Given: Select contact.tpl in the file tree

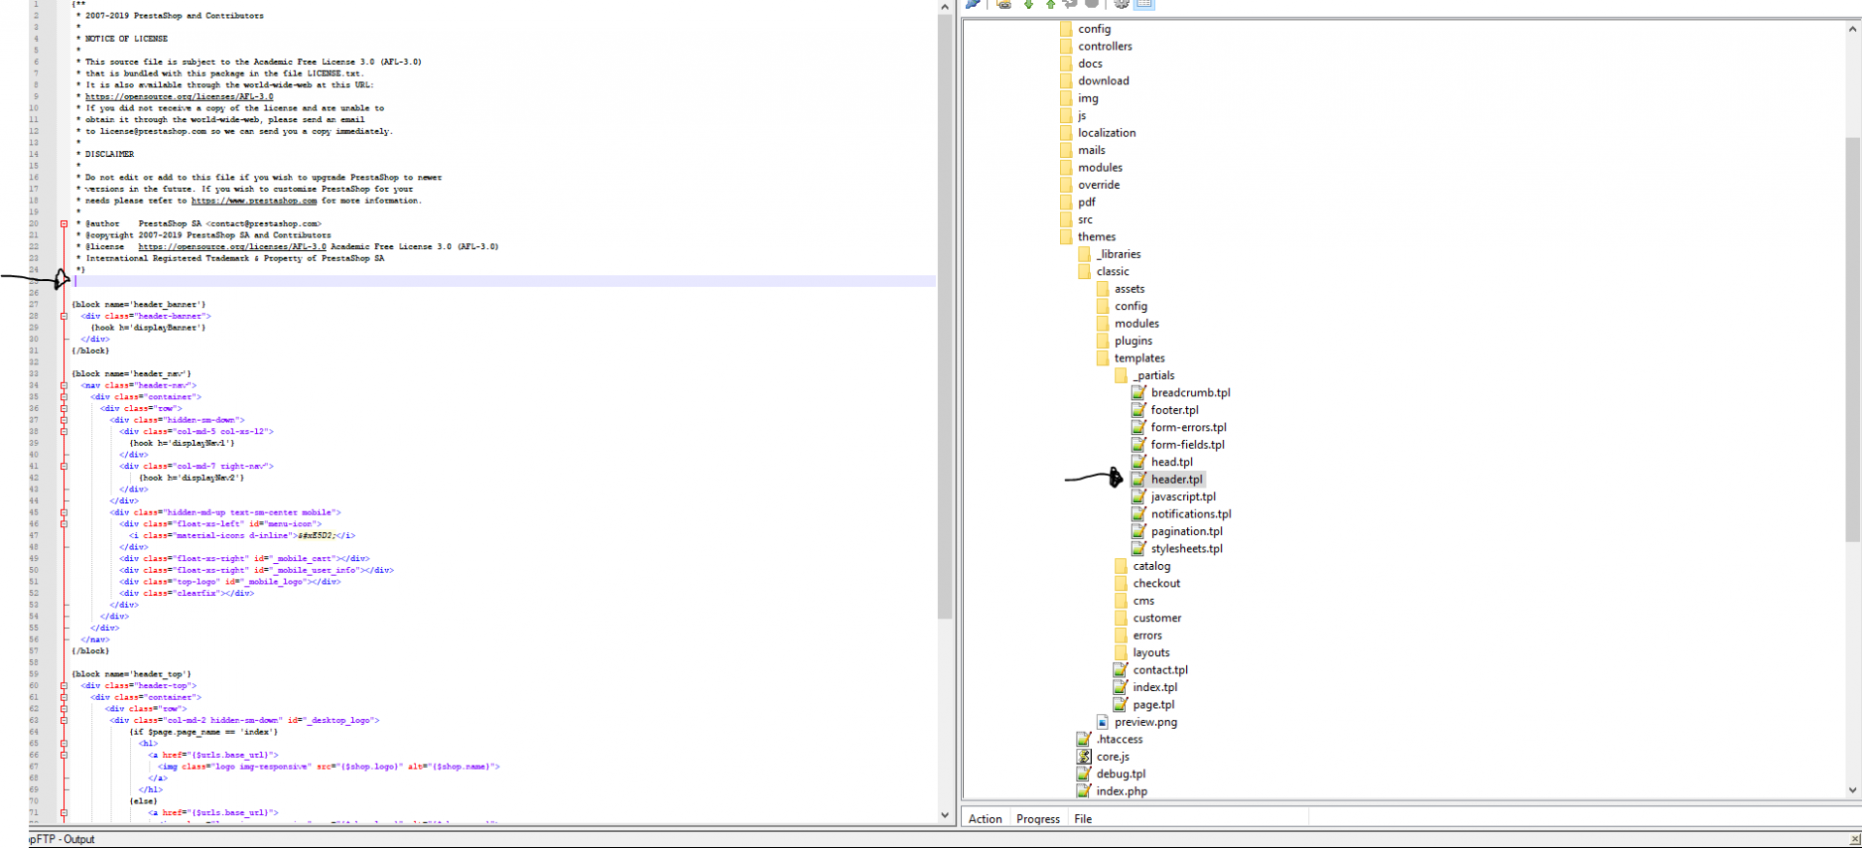Looking at the screenshot, I should [1160, 670].
